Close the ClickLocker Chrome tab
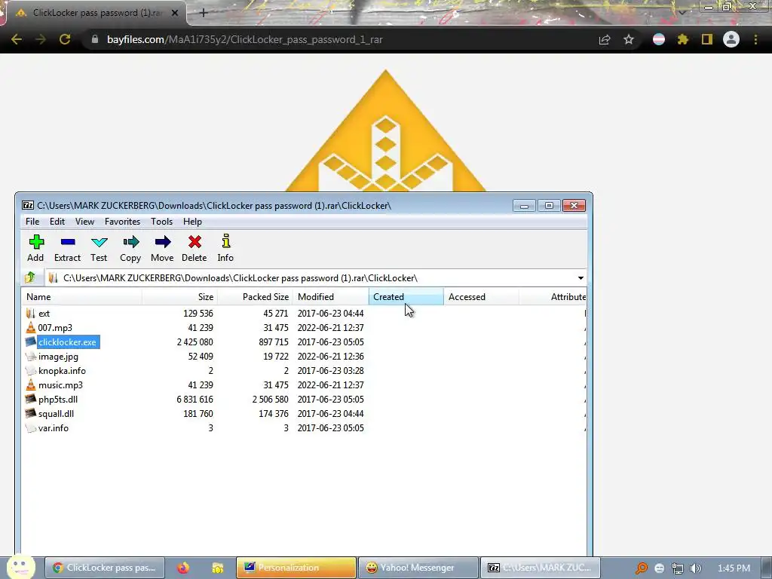 [175, 13]
